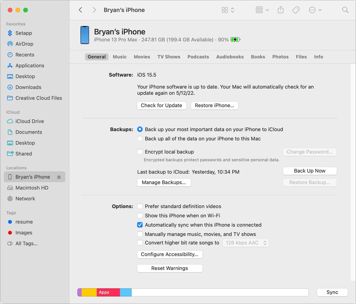Image resolution: width=356 pixels, height=304 pixels.
Task: Enable Prefer standard definition videos
Action: [140, 206]
